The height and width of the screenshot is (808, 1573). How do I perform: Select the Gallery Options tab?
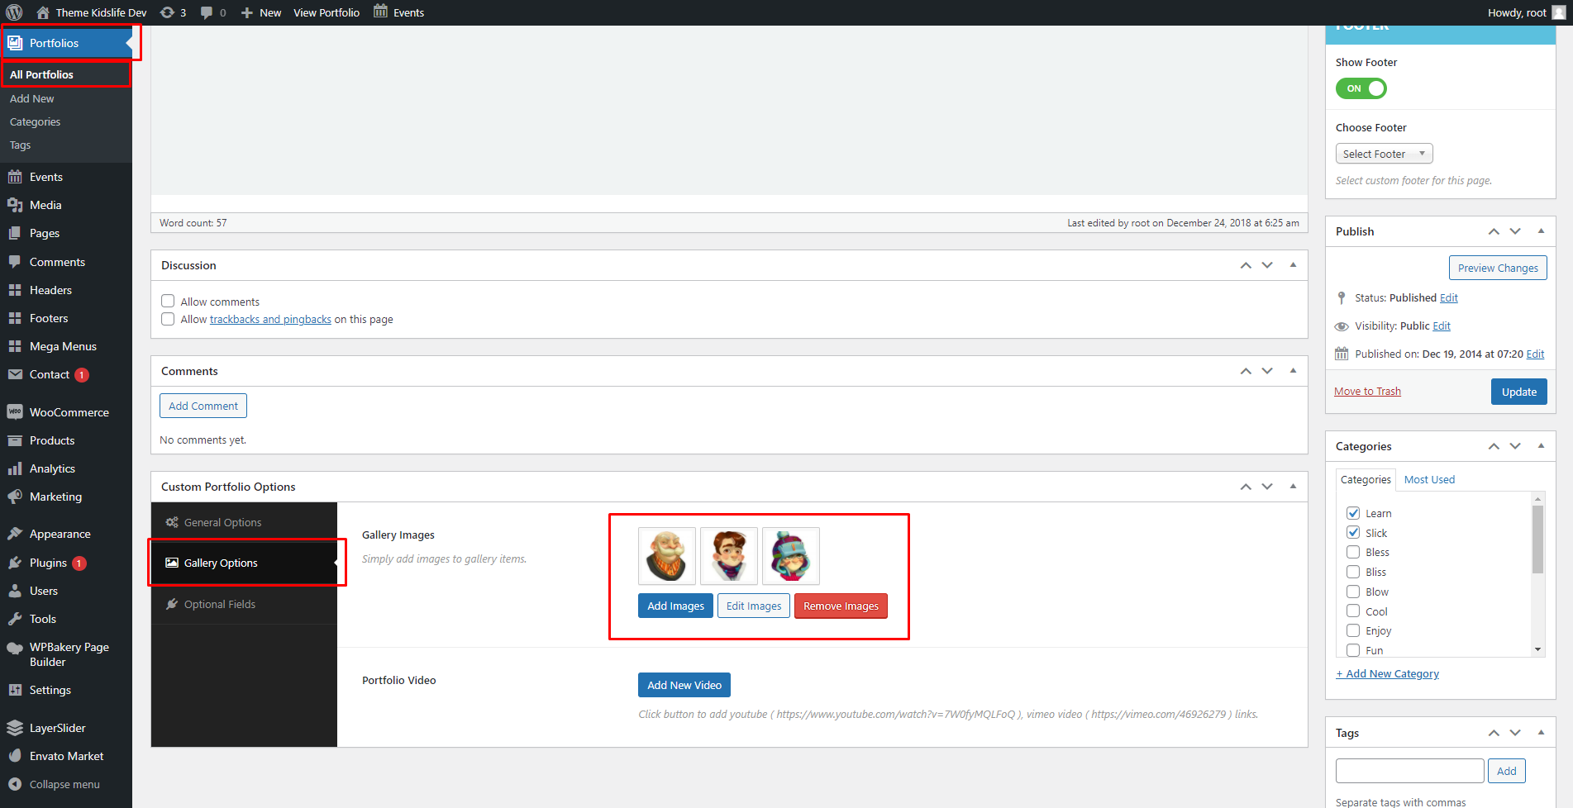click(x=245, y=563)
